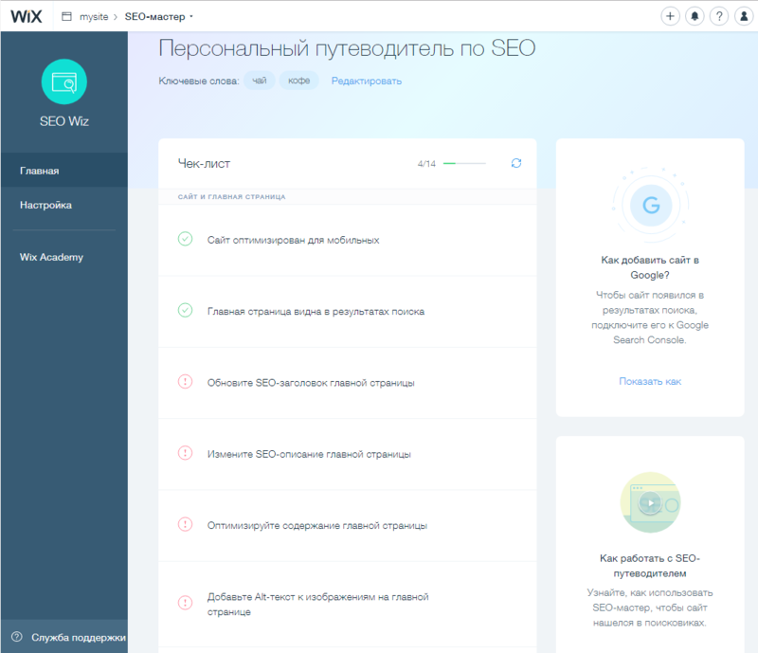The image size is (758, 653).
Task: Select Главная in the sidebar
Action: (x=39, y=170)
